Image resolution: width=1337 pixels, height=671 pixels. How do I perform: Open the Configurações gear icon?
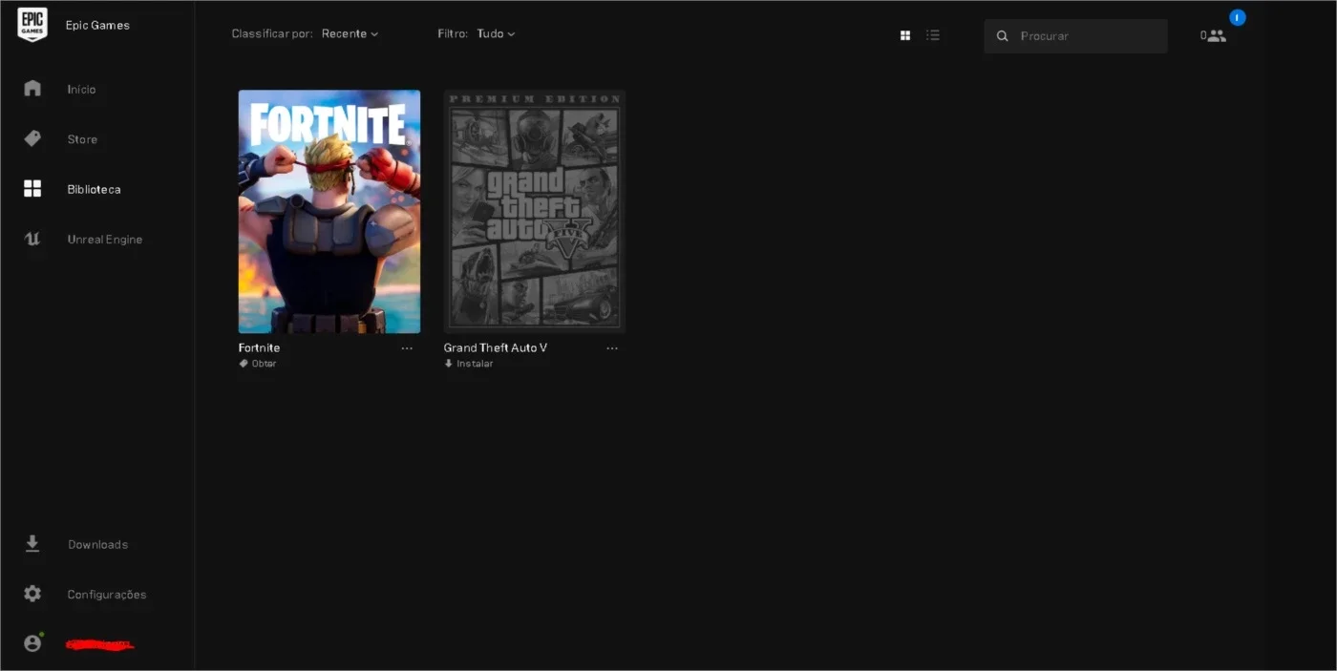point(32,594)
